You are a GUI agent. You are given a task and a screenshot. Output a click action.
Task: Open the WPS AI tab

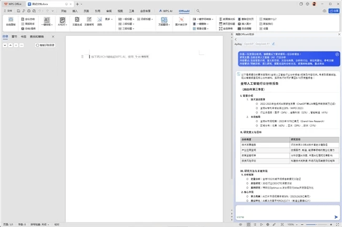[x=166, y=11]
